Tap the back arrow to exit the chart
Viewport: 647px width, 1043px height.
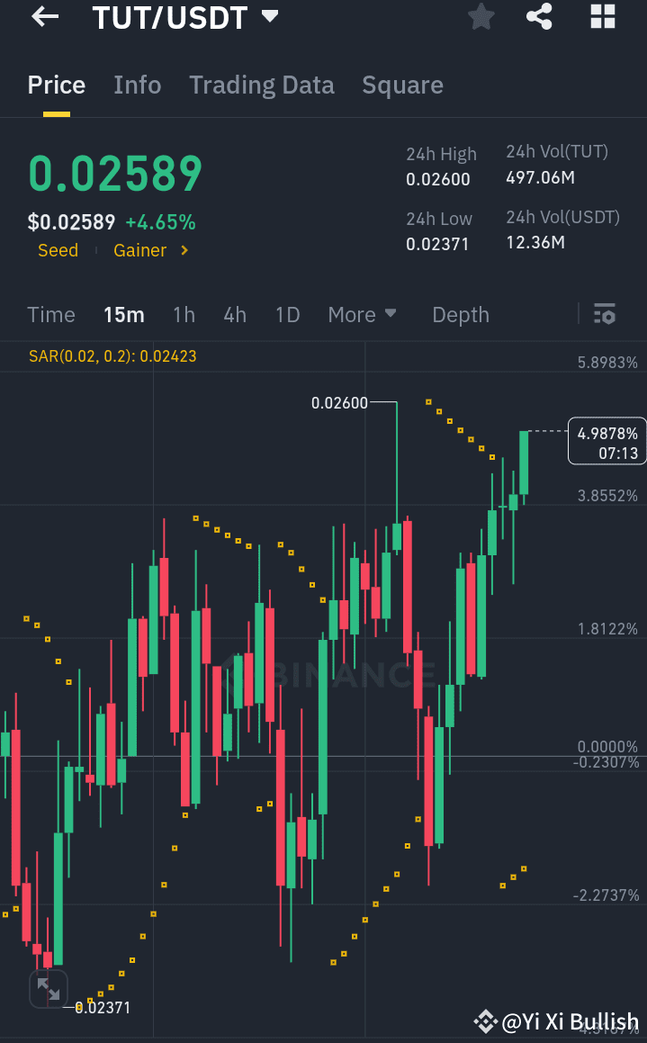pos(43,17)
